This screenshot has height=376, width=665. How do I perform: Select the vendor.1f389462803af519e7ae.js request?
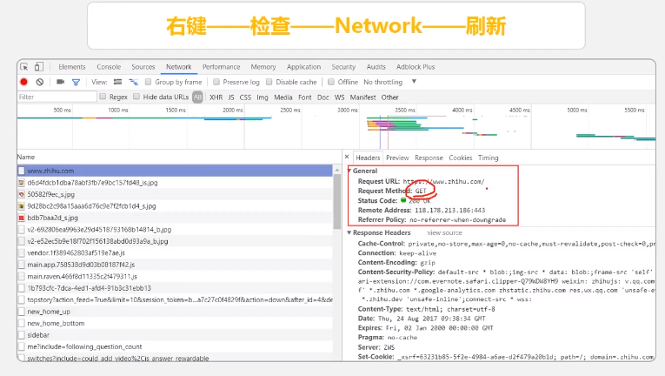175,252
